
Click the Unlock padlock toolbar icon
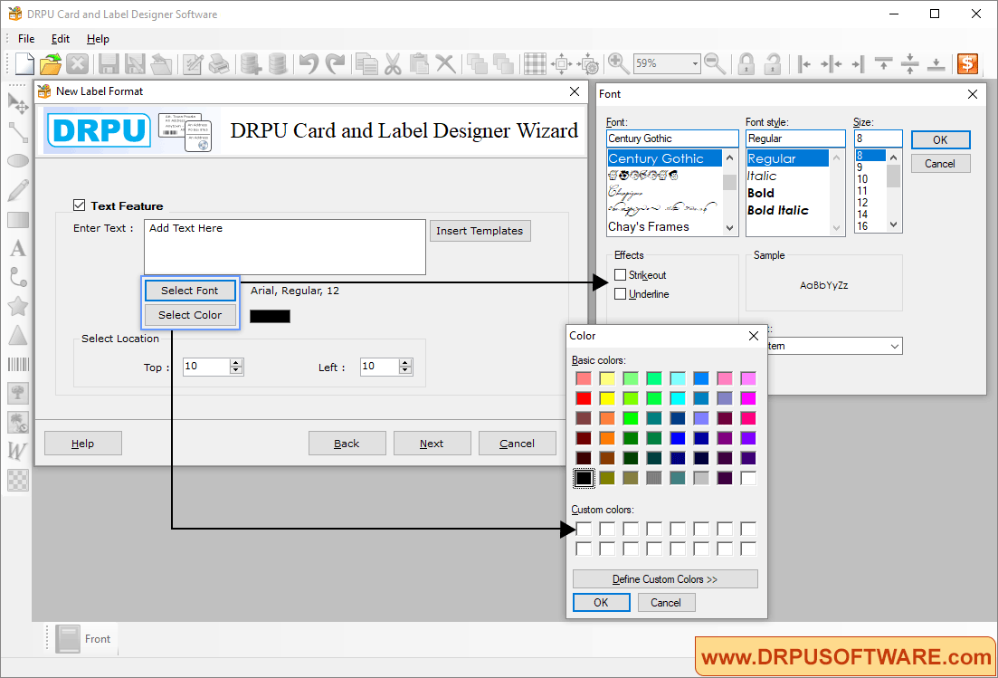[x=773, y=63]
